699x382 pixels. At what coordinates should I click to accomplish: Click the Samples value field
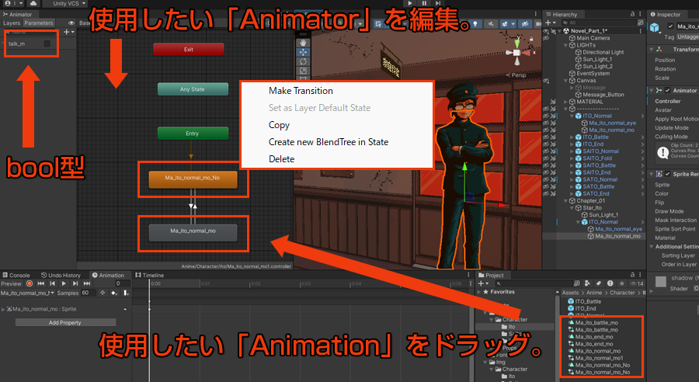click(86, 293)
